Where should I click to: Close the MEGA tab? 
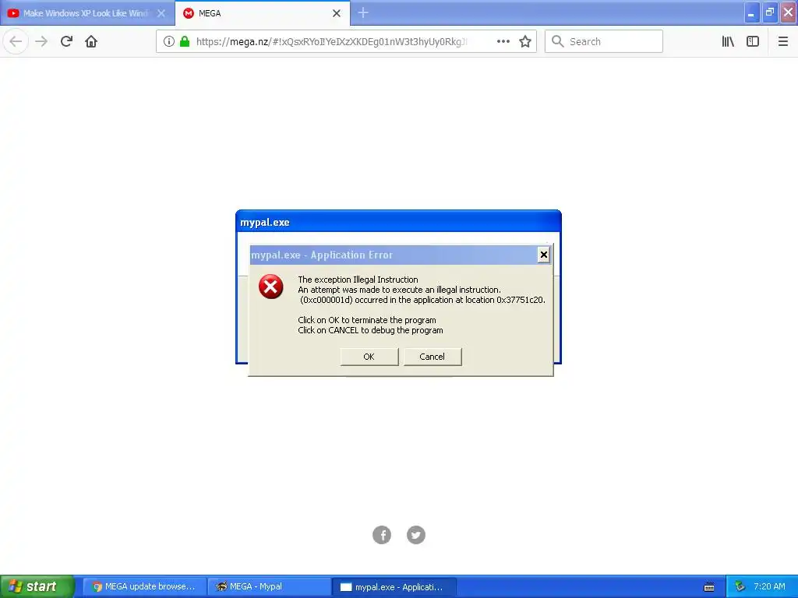[337, 13]
